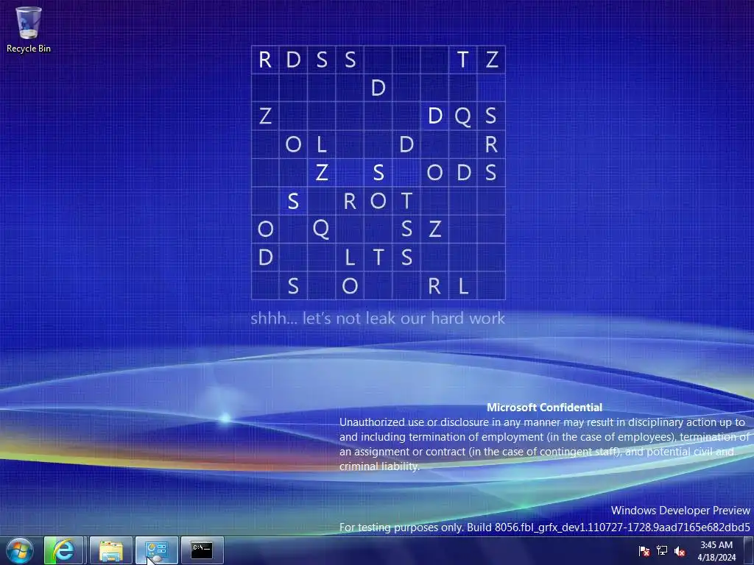Open the Command Prompt taskbar icon
The width and height of the screenshot is (754, 565).
[202, 550]
